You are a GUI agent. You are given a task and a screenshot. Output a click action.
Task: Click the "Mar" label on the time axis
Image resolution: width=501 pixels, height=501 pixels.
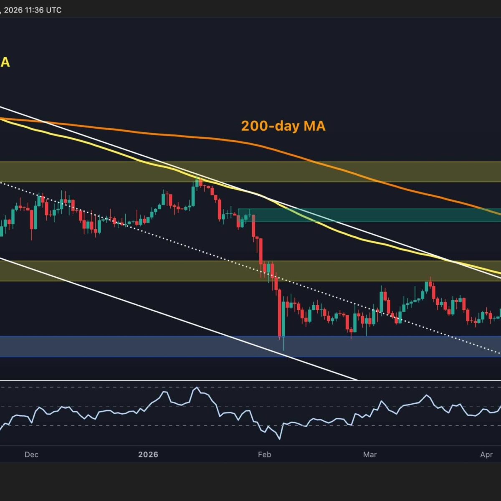(370, 454)
